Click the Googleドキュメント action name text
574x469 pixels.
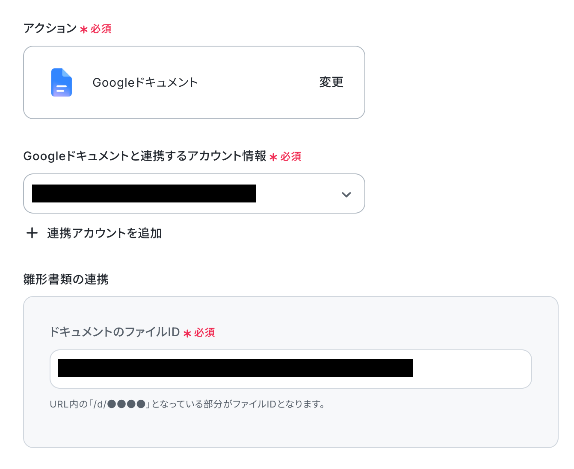(145, 82)
